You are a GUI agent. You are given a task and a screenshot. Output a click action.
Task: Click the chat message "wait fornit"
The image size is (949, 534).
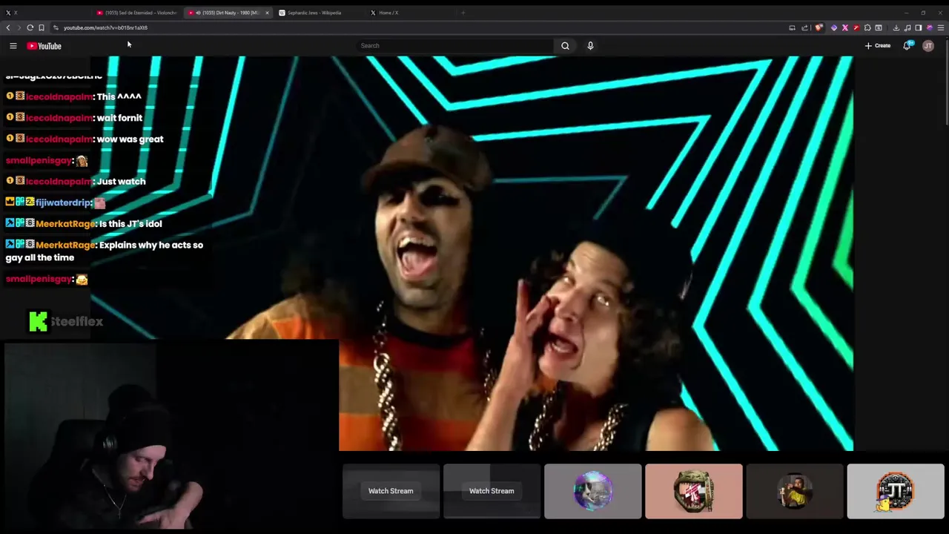119,118
